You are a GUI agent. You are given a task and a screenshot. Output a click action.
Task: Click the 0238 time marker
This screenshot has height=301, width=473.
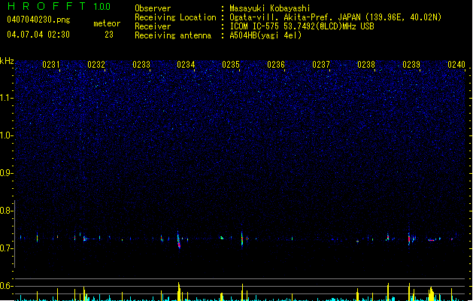point(366,65)
